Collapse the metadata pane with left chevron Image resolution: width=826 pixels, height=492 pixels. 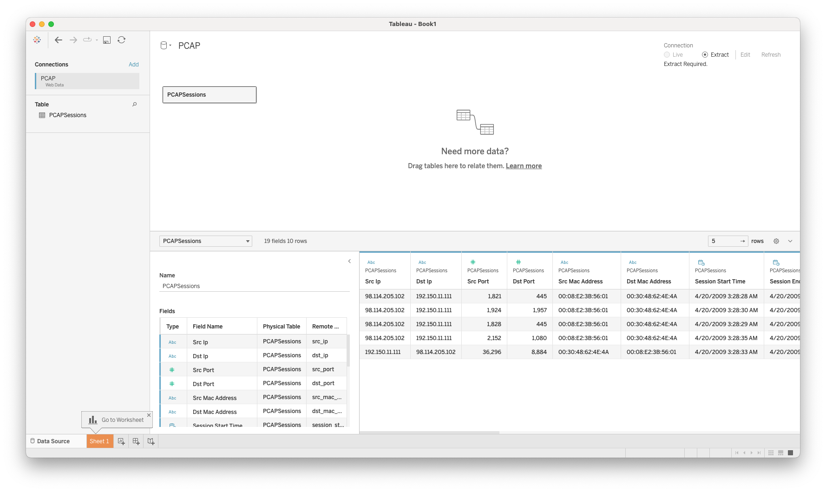(x=349, y=261)
